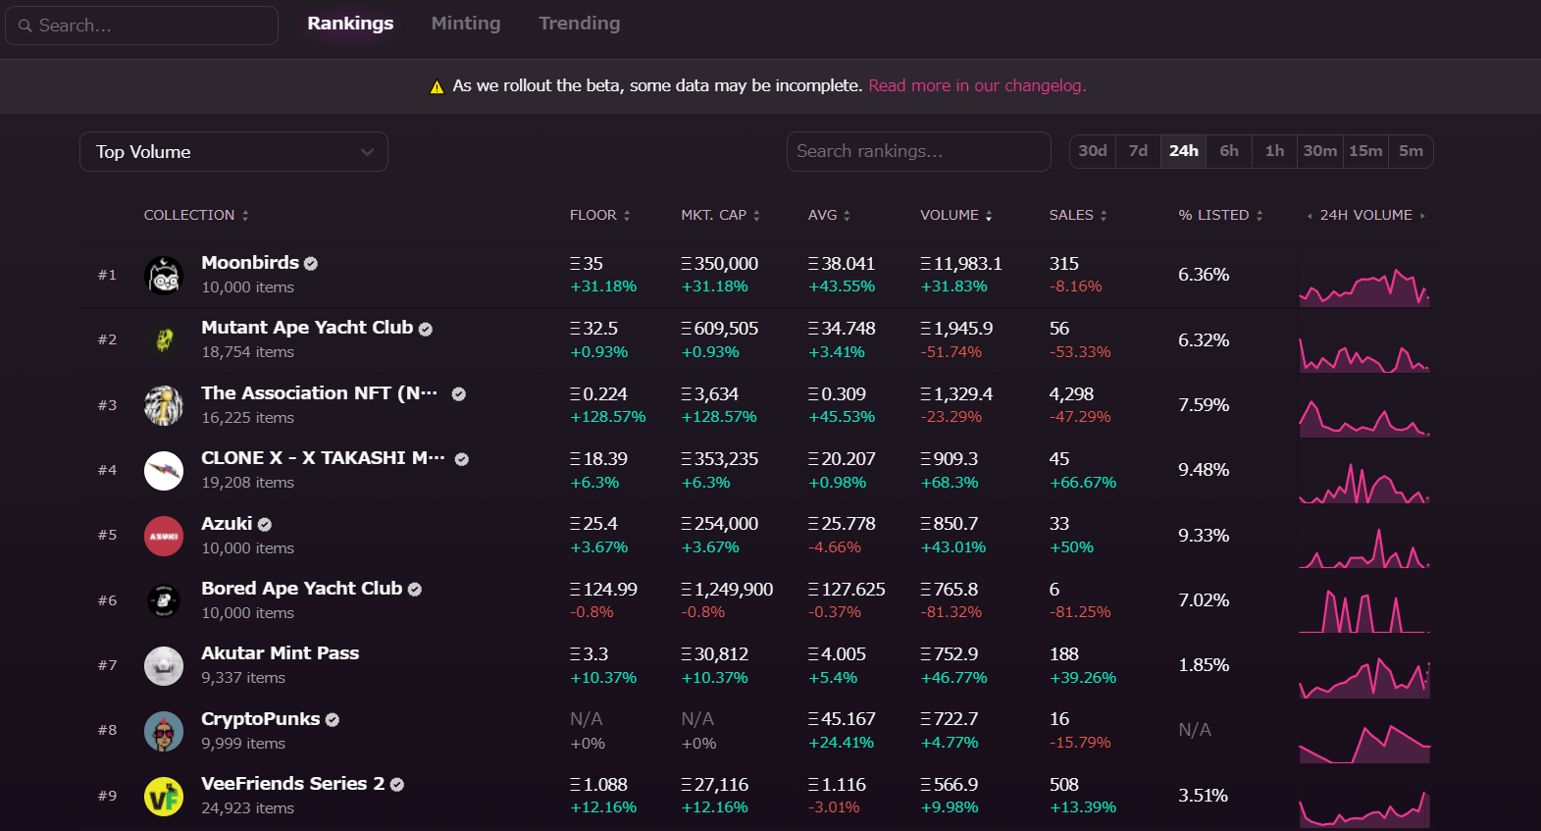Click next arrow beside 24H VOLUME header
1541x831 pixels.
1422,216
